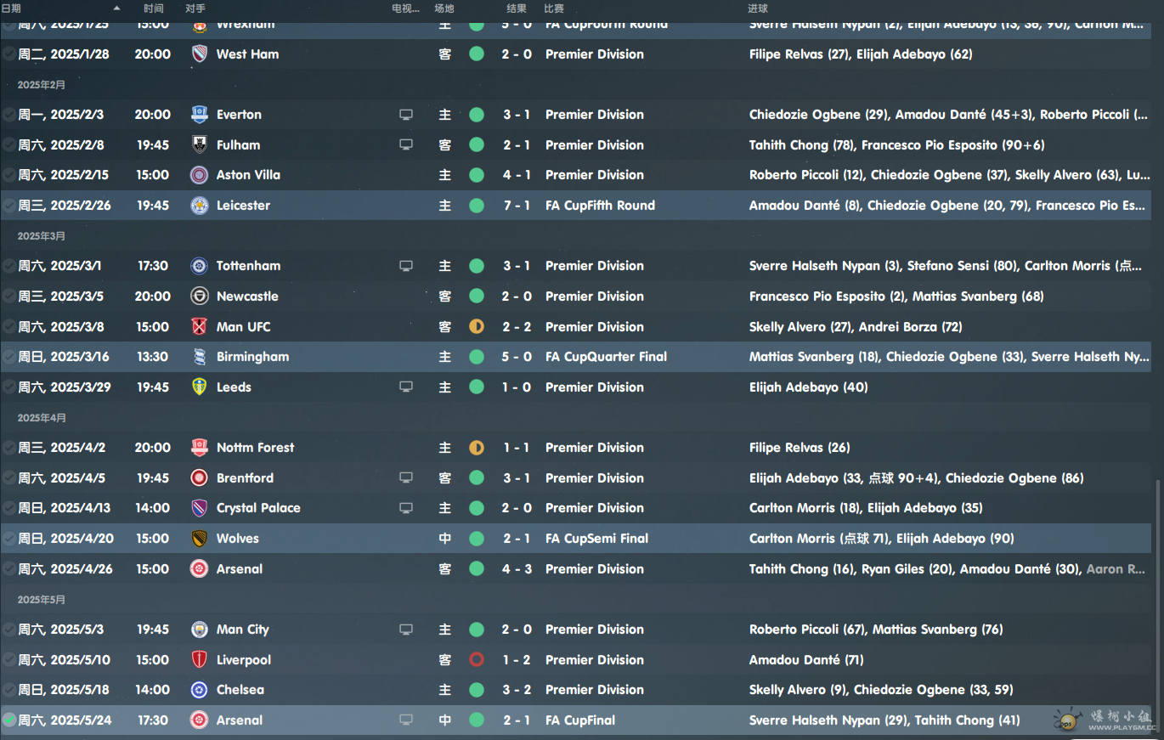The image size is (1164, 740).
Task: Toggle checkmark on Arsenal FA Cup Final row
Action: pyautogui.click(x=8, y=720)
